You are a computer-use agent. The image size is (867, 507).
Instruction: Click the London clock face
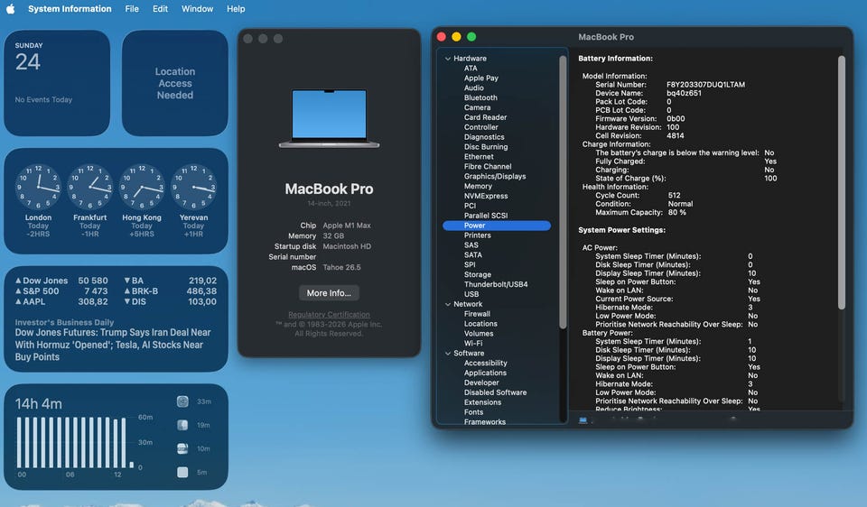38,188
